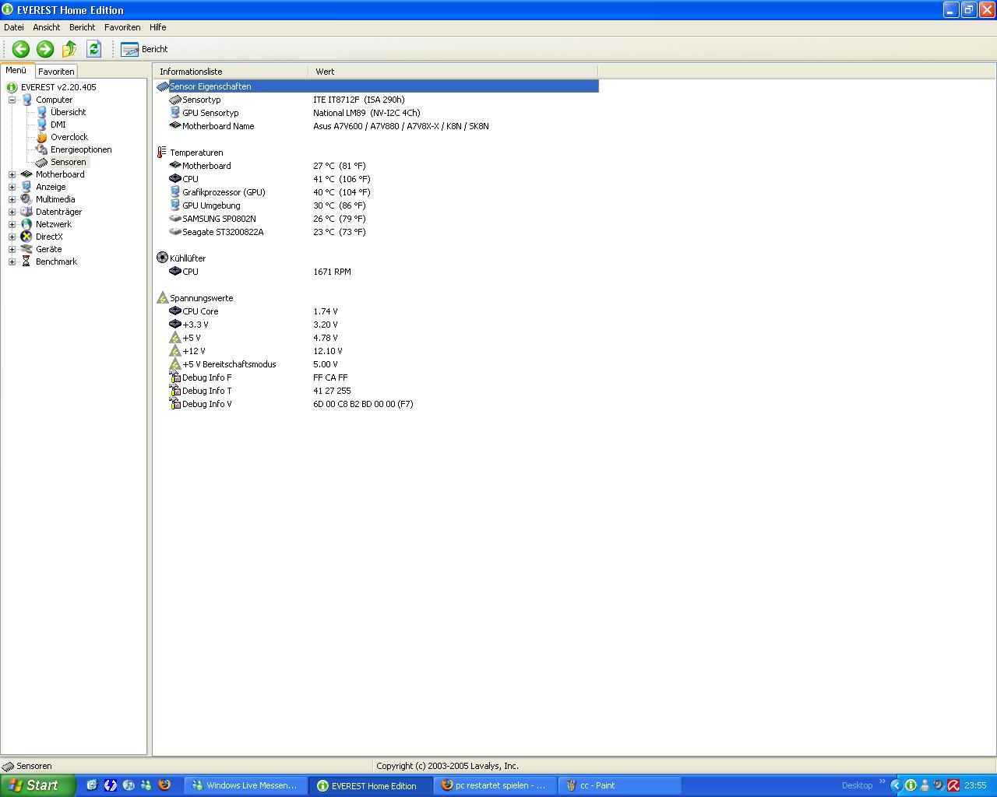The height and width of the screenshot is (797, 997).
Task: Select the Seagate ST3200822A drive row
Action: coord(377,232)
